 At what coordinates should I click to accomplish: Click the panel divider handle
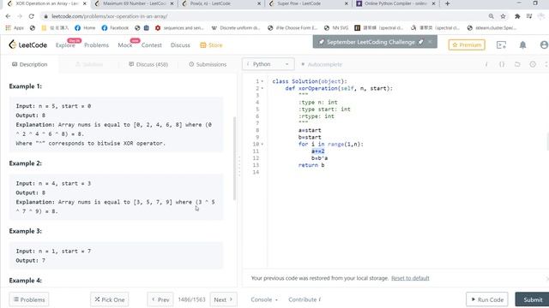[239, 166]
